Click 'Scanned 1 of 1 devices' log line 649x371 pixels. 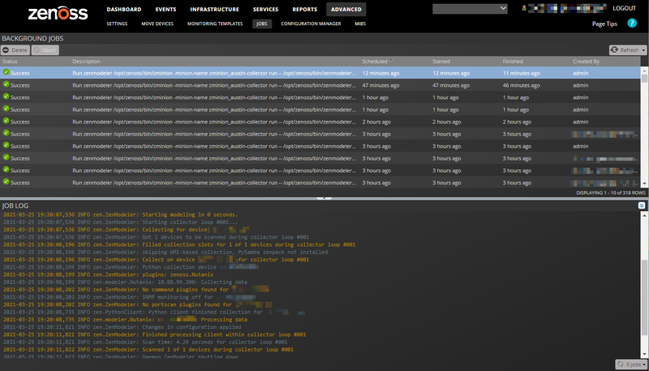click(x=148, y=349)
